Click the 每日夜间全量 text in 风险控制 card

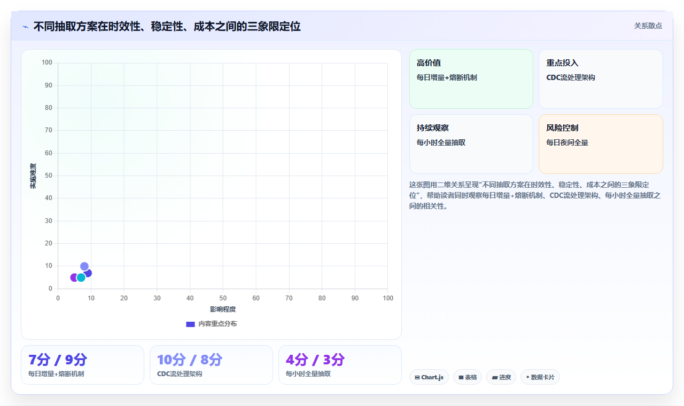coord(567,142)
